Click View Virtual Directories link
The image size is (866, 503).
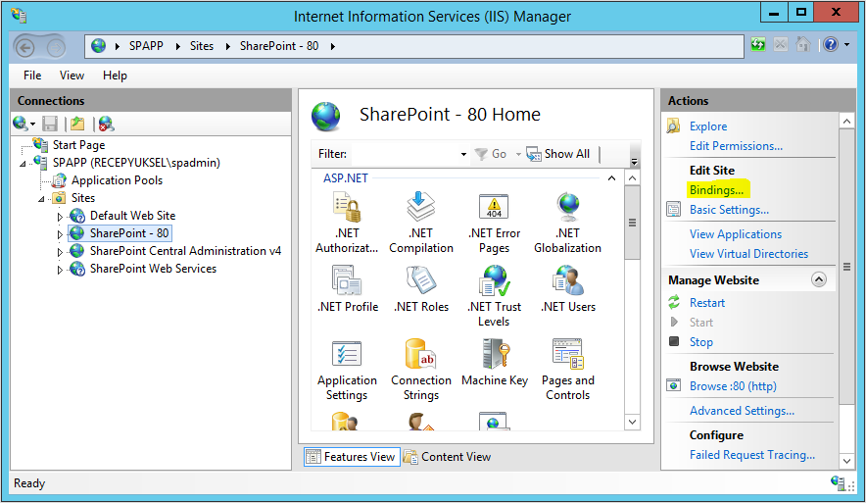[x=748, y=254]
